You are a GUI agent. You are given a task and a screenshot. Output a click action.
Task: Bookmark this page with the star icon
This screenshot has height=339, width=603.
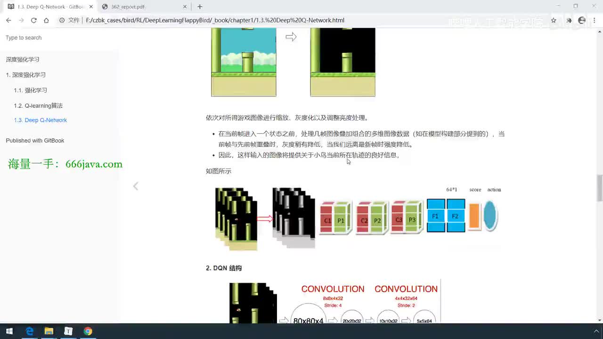[x=554, y=20]
